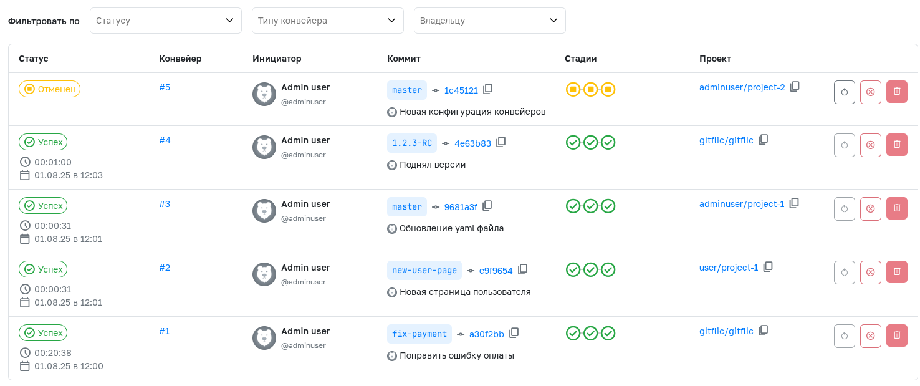Open the adminuser/project-2 project link
The height and width of the screenshot is (386, 920).
coord(742,87)
